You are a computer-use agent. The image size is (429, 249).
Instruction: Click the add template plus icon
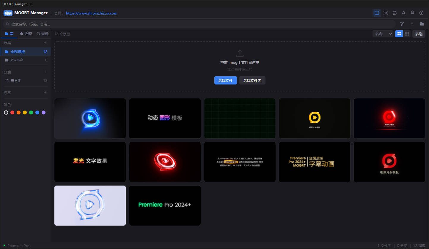(x=412, y=24)
